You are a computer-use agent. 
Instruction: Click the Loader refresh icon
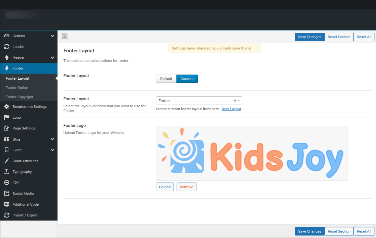7,47
